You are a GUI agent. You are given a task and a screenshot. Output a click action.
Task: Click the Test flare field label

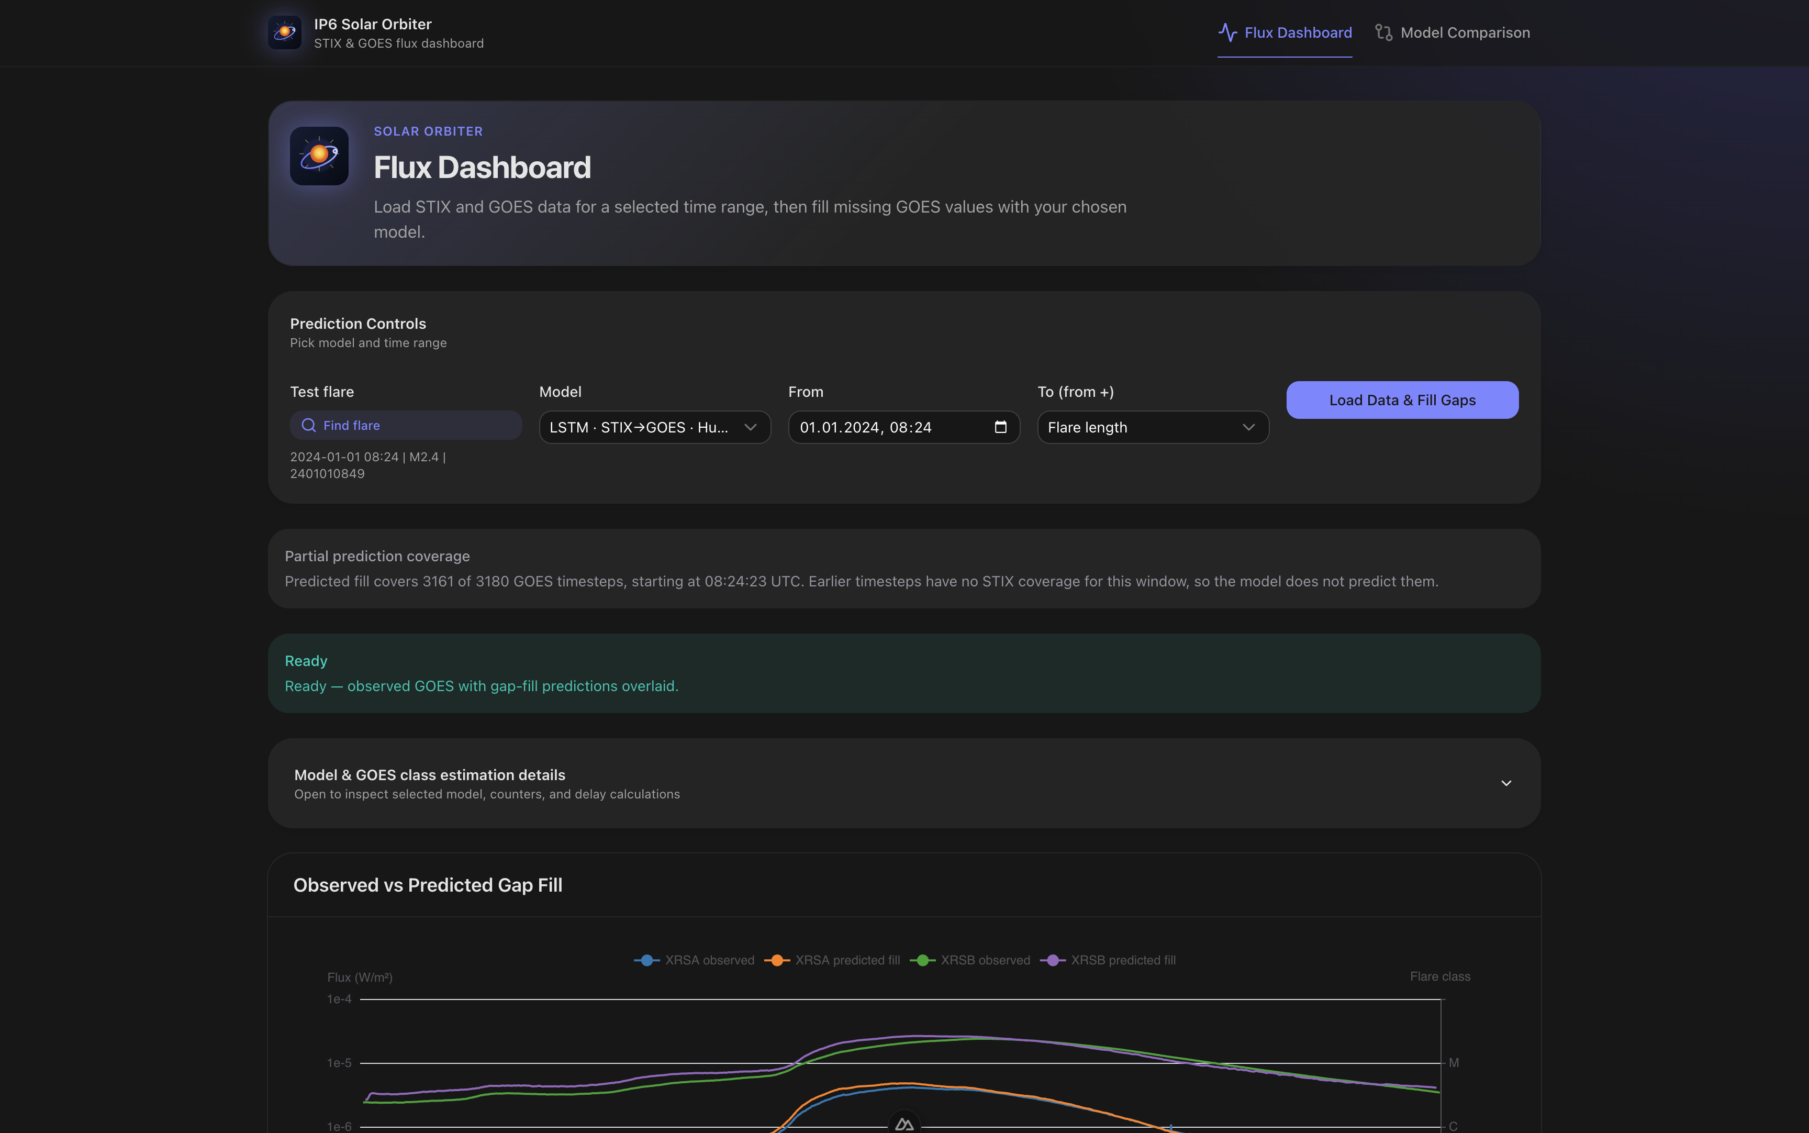[322, 392]
